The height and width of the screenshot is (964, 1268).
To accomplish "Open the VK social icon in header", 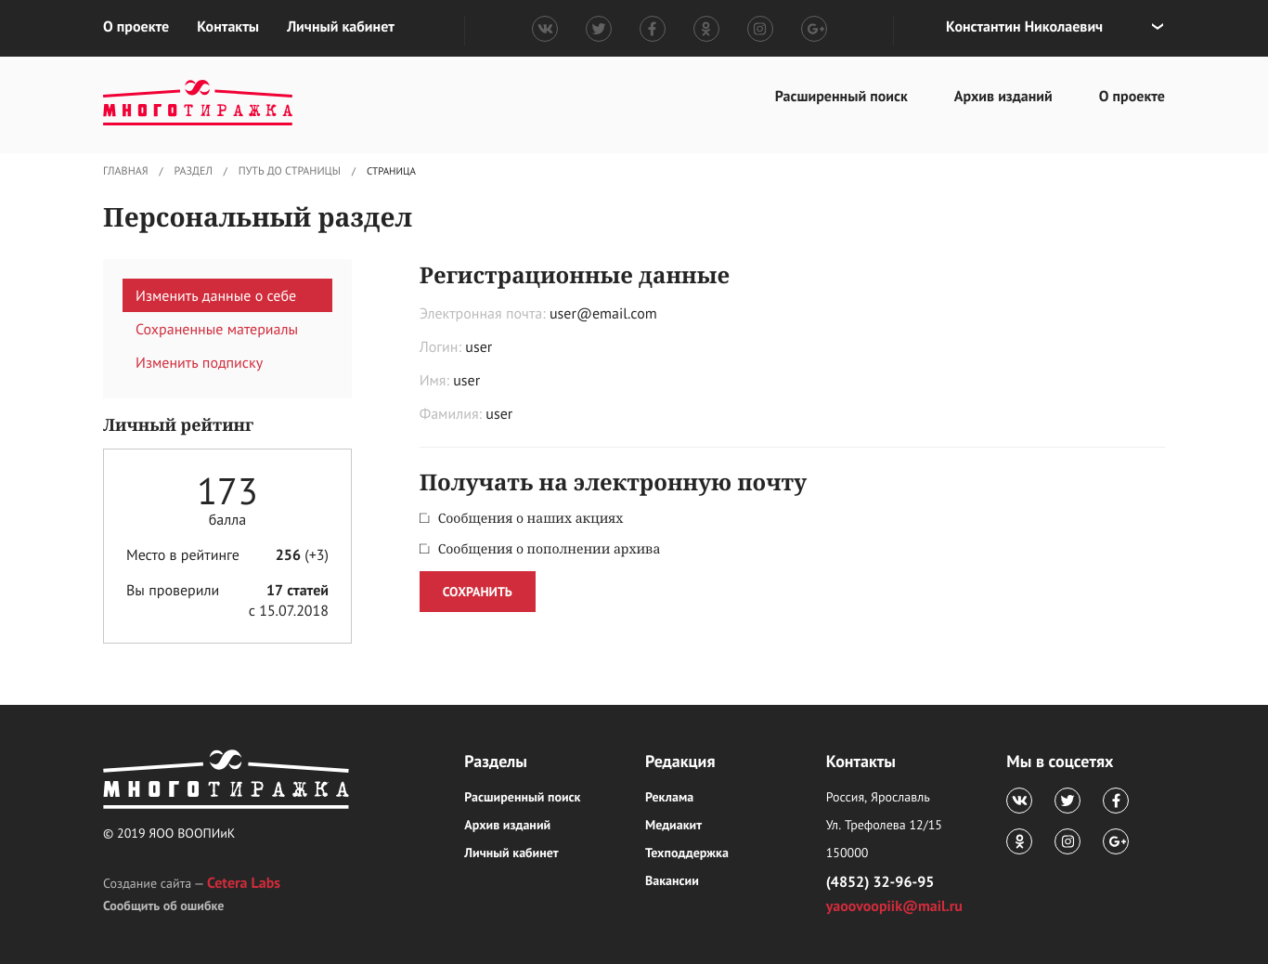I will click(x=545, y=28).
